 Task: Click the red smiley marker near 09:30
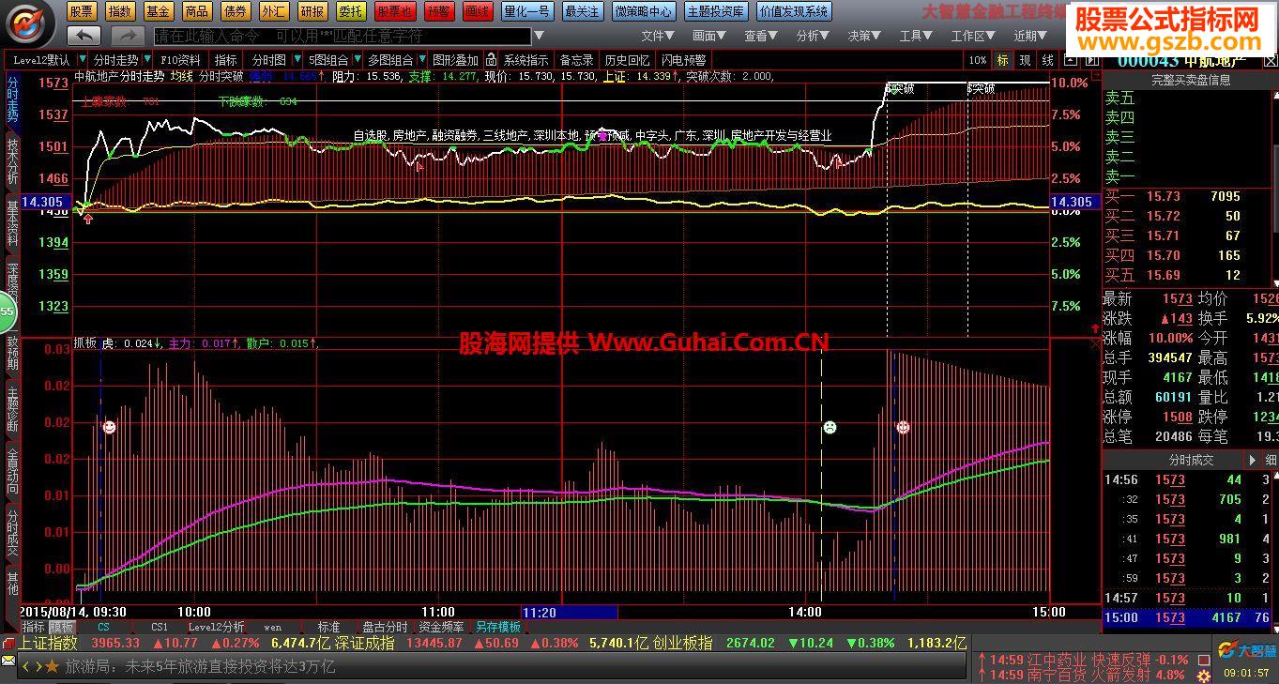click(x=109, y=427)
